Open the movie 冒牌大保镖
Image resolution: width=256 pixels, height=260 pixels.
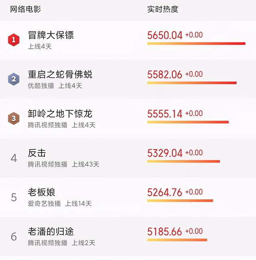[51, 35]
